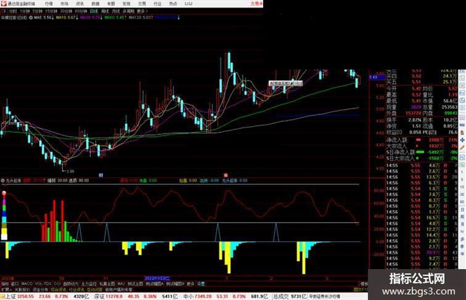
Task: Click the 外盘 value 153720
Action: pyautogui.click(x=413, y=113)
